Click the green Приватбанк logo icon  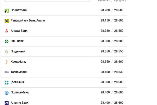tap(7, 11)
